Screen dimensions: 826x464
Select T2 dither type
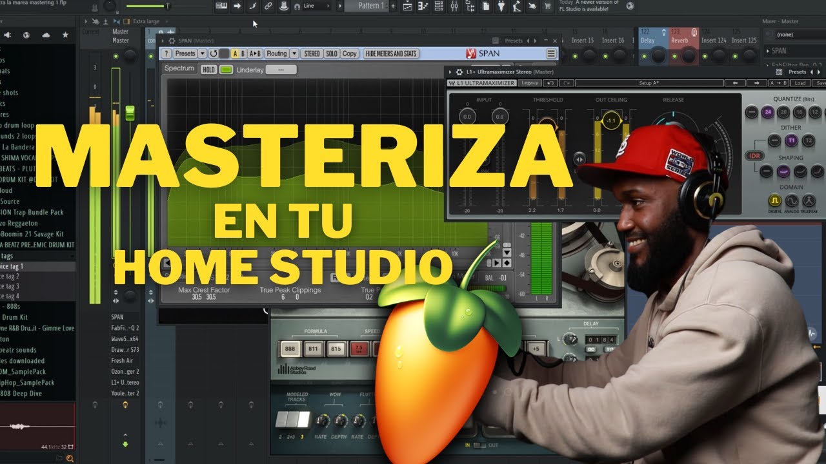(x=808, y=140)
